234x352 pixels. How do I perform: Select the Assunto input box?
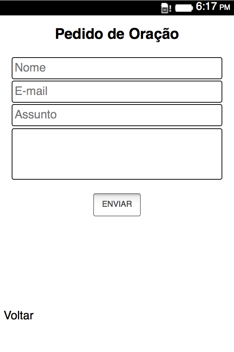(x=117, y=115)
